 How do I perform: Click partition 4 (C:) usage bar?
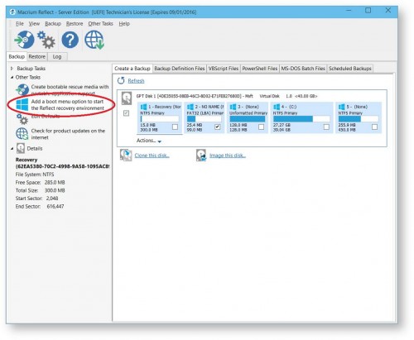click(x=301, y=119)
